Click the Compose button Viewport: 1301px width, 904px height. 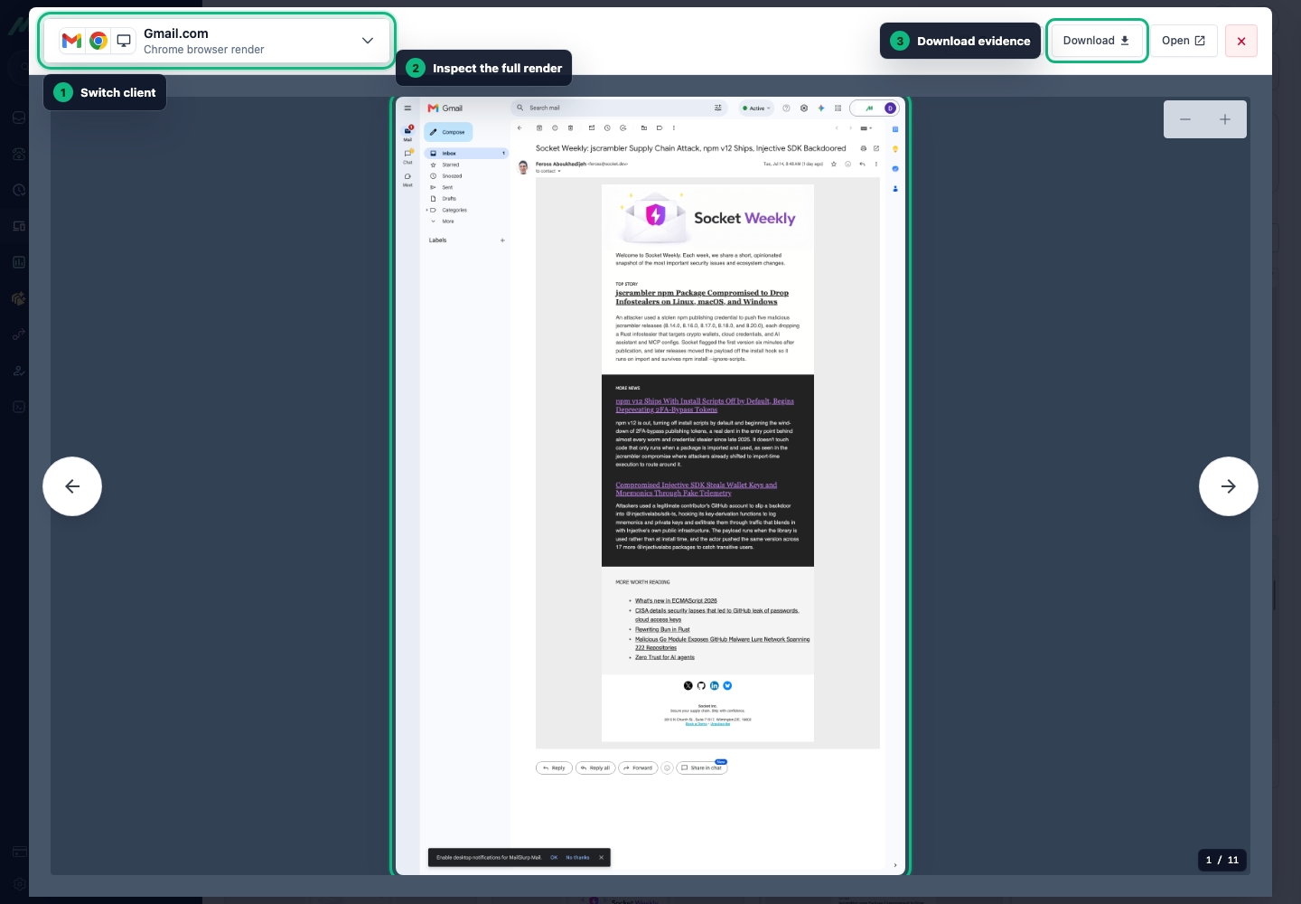click(x=448, y=132)
